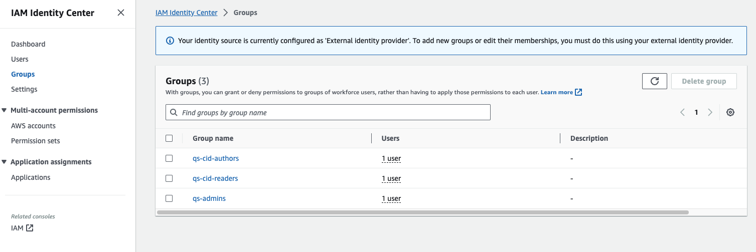Click the IAM Identity Center sidebar title
Image resolution: width=756 pixels, height=252 pixels.
point(53,13)
